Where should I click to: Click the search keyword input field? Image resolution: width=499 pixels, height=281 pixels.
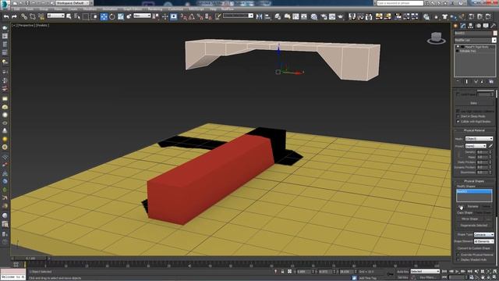point(400,3)
